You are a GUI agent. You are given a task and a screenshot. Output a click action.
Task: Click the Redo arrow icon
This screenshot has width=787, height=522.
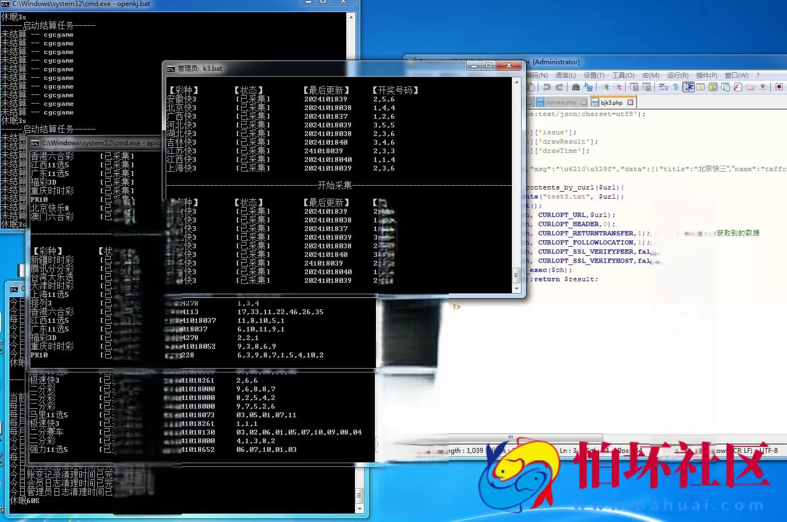point(559,87)
